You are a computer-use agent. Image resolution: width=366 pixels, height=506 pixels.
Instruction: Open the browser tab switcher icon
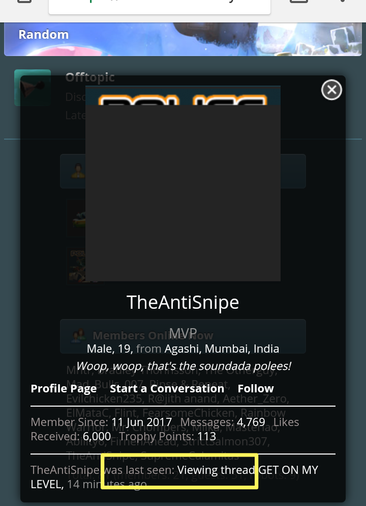pyautogui.click(x=299, y=2)
